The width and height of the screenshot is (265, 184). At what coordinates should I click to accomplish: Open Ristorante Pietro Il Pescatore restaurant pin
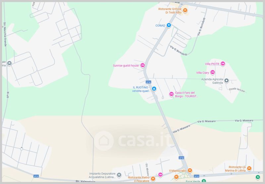(x=153, y=179)
